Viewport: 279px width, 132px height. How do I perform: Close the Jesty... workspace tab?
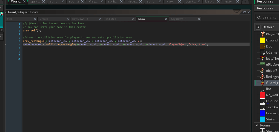[x=238, y=2]
